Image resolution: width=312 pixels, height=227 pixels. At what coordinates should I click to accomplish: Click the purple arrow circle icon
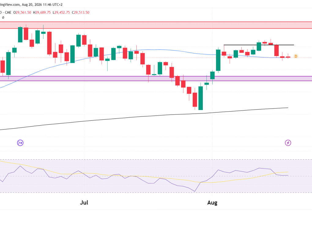click(20, 143)
